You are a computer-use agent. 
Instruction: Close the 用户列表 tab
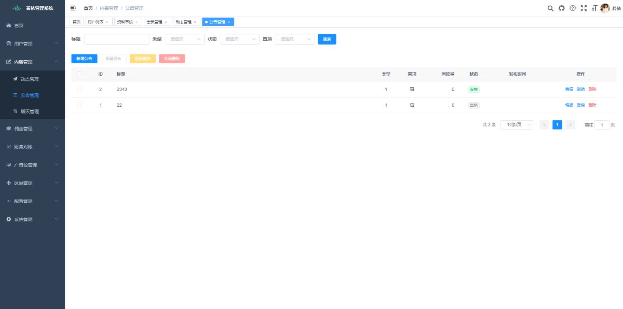(x=107, y=22)
